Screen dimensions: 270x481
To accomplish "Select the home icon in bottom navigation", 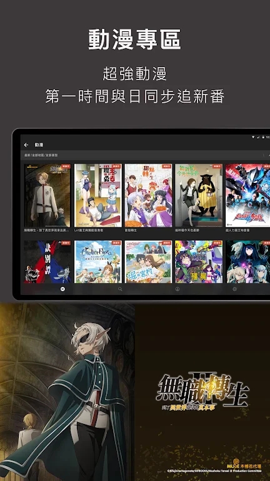I will 62,289.
